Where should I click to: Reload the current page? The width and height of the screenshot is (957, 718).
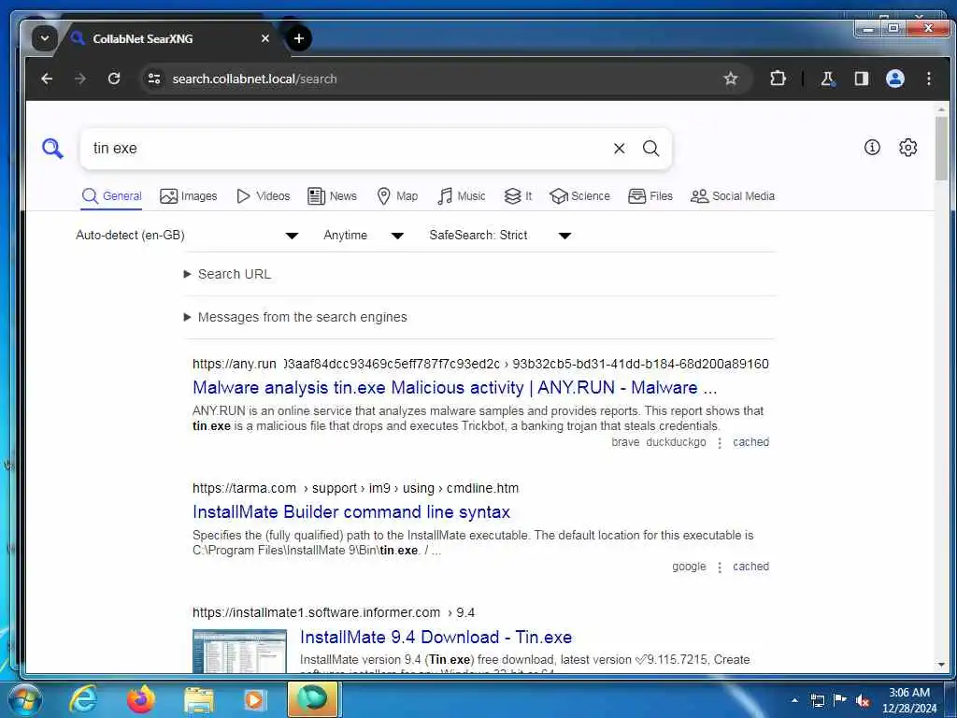pyautogui.click(x=113, y=79)
